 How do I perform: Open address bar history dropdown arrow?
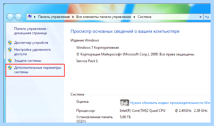[x=201, y=17]
